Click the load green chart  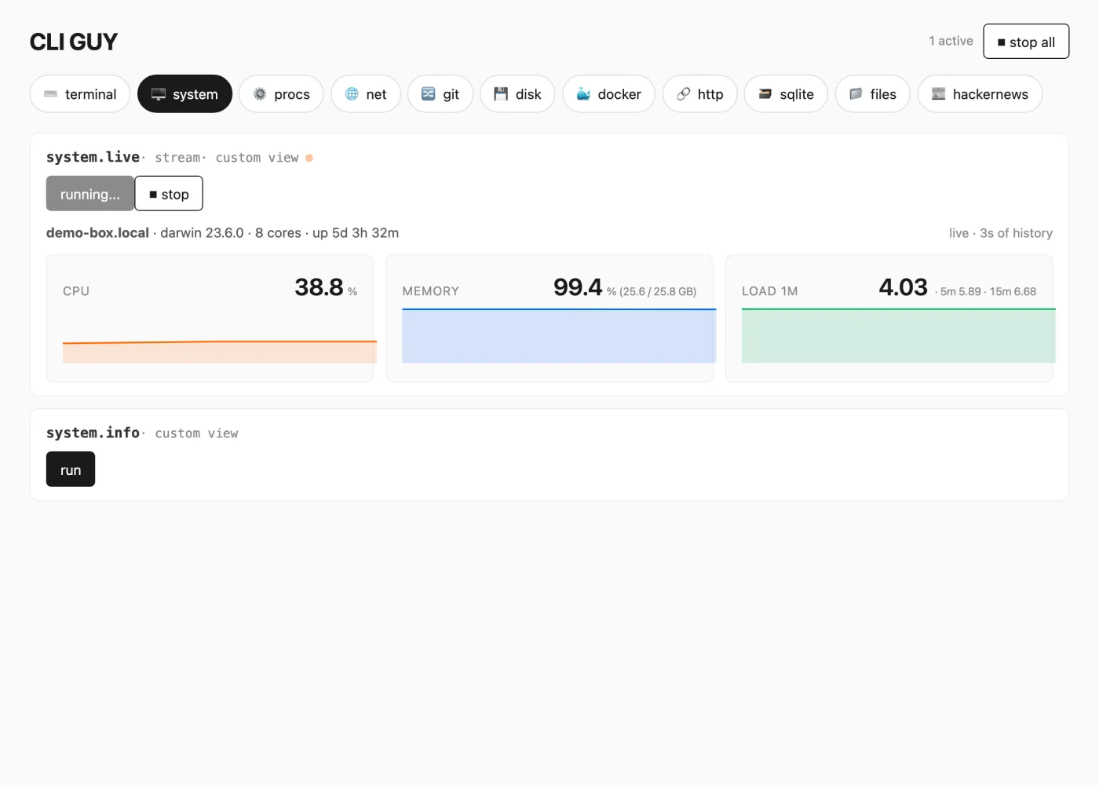899,336
